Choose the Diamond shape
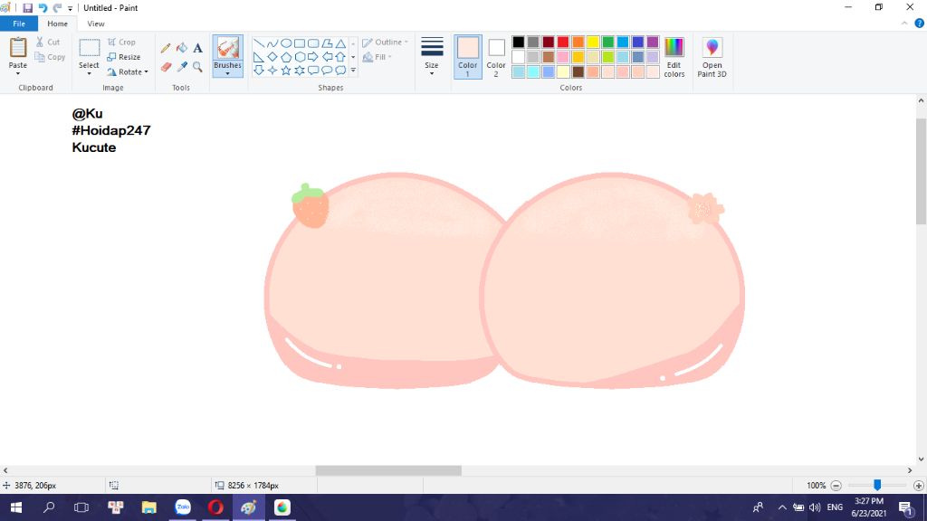Viewport: 927px width, 521px height. [x=272, y=57]
